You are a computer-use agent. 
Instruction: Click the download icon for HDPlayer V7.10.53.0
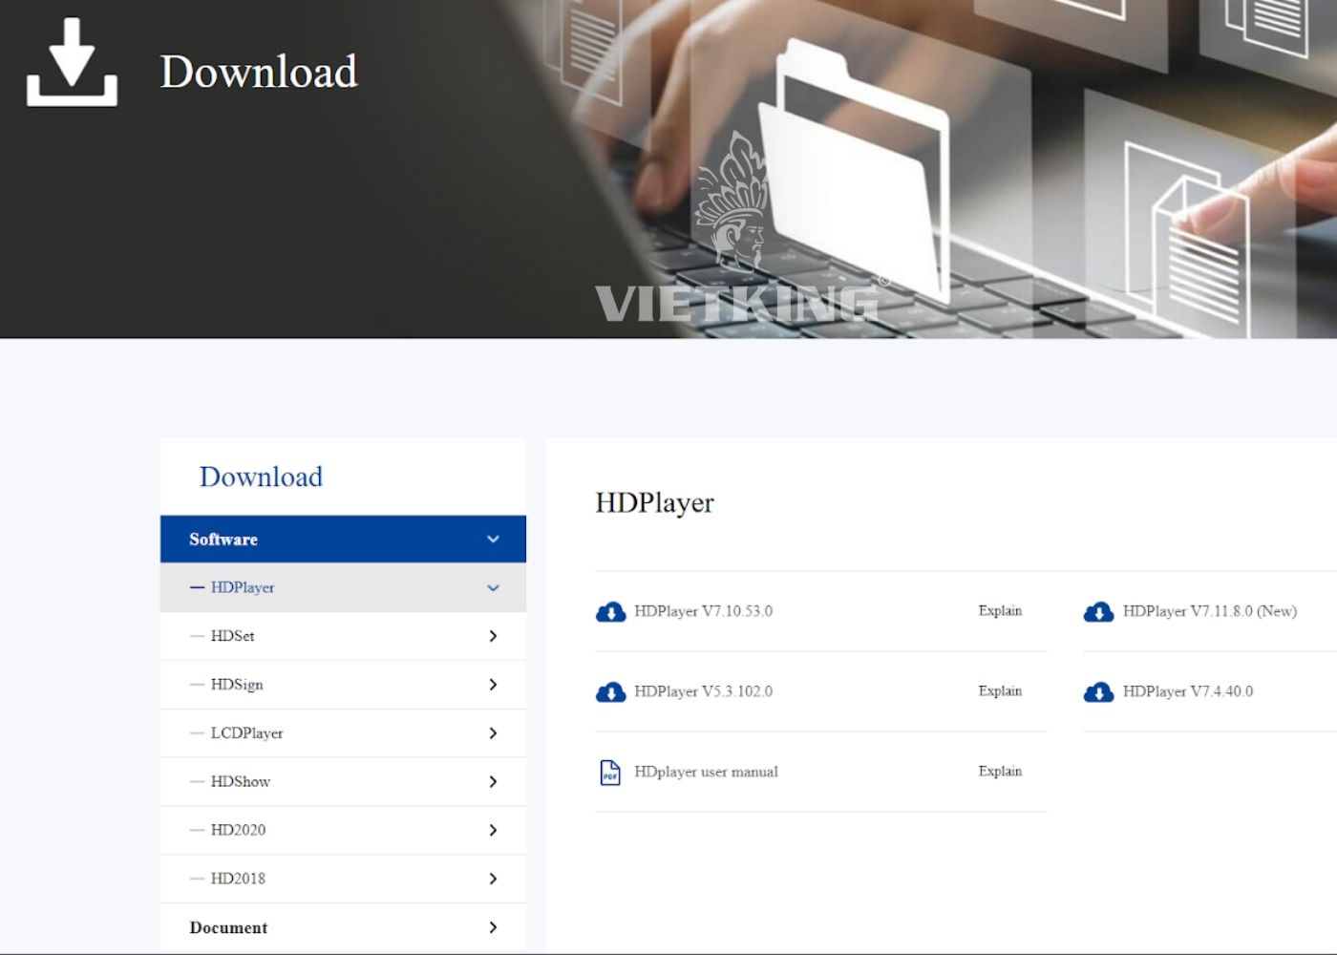click(x=610, y=611)
